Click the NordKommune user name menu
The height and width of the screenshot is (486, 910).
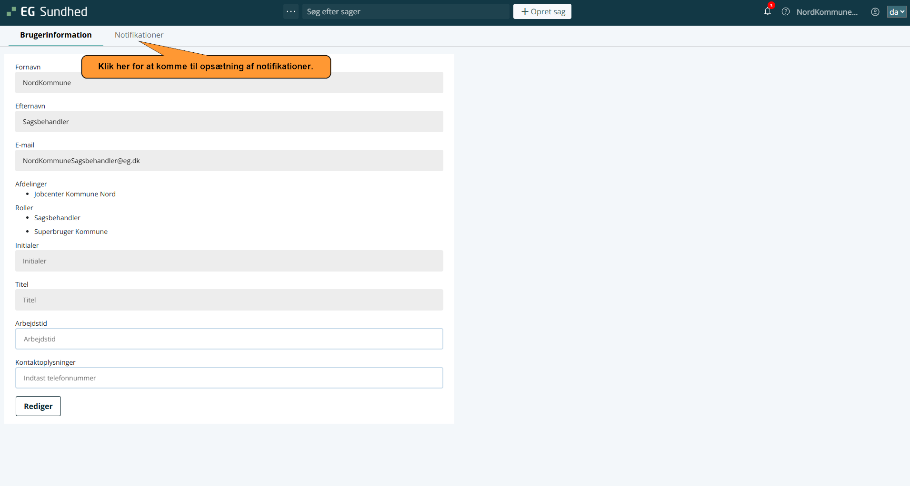click(x=827, y=12)
